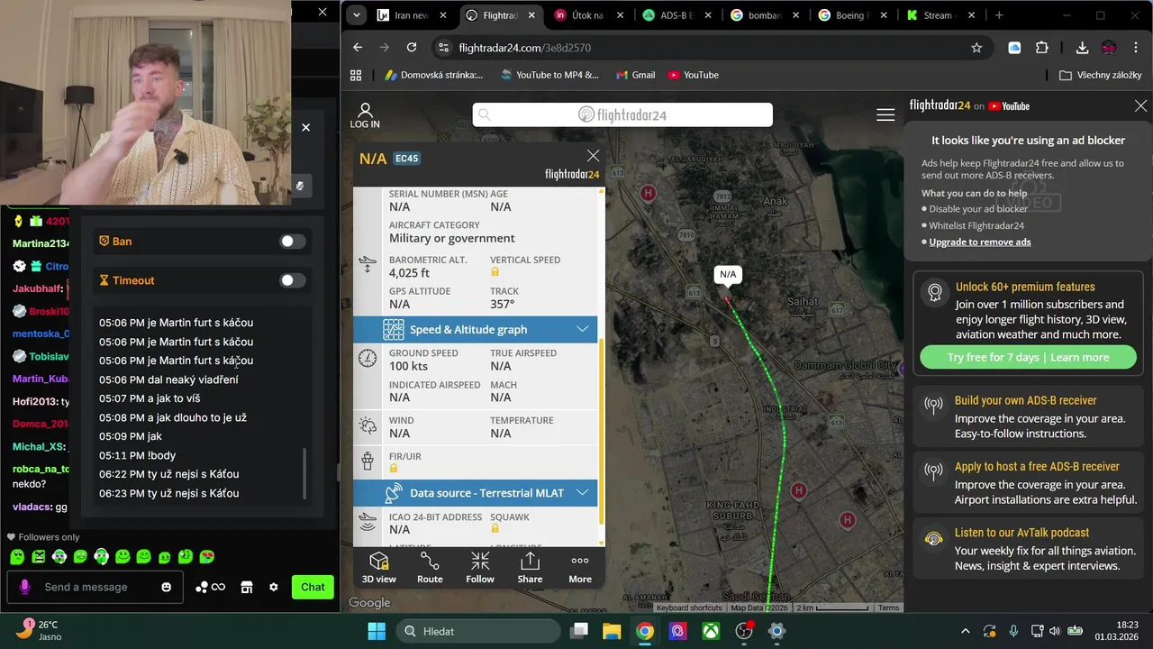The width and height of the screenshot is (1153, 649).
Task: Click the locked Squawk padlock
Action: pyautogui.click(x=495, y=529)
